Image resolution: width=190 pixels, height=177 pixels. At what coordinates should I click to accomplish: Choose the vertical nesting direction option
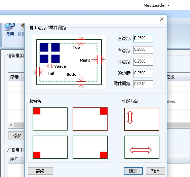coord(142,119)
